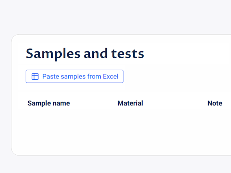This screenshot has width=231, height=173.
Task: Click blank space right of the paste button
Action: (175, 76)
